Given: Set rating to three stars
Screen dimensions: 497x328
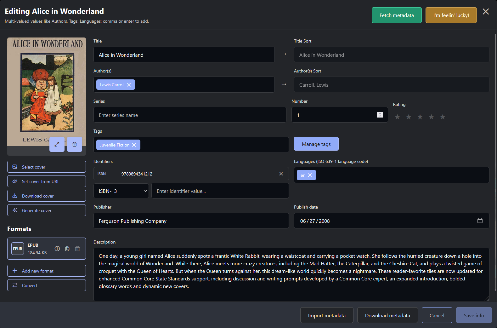Looking at the screenshot, I should pyautogui.click(x=420, y=117).
